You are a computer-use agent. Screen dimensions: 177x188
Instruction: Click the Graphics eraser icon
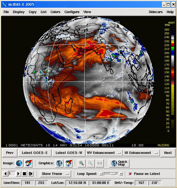(x=68, y=163)
